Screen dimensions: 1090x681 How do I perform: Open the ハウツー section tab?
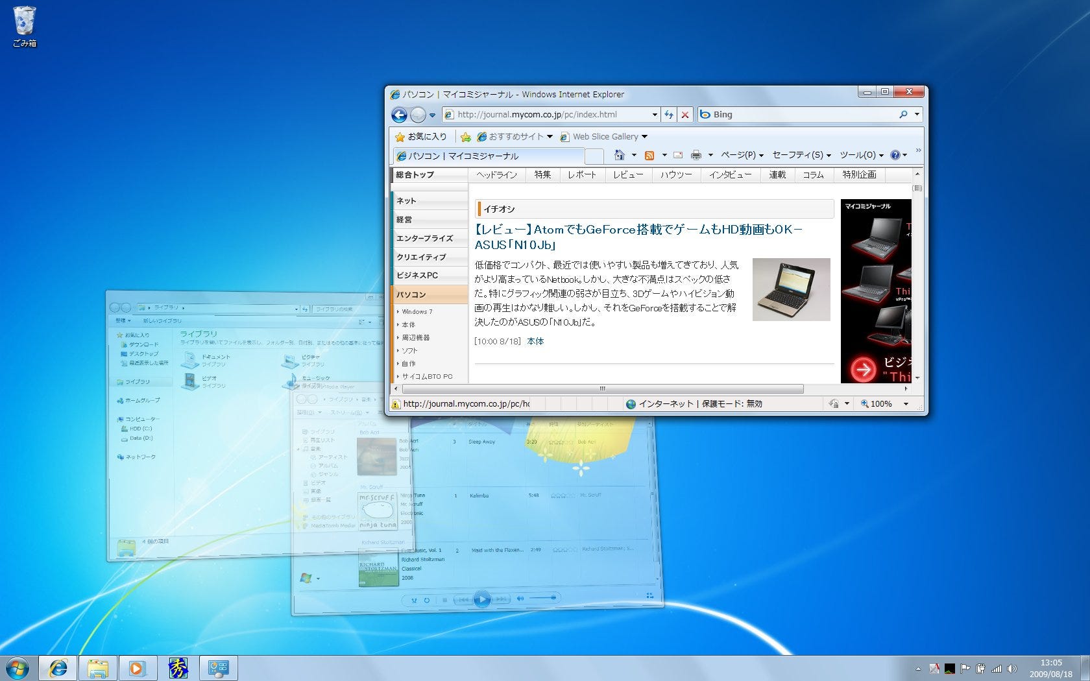click(x=676, y=175)
